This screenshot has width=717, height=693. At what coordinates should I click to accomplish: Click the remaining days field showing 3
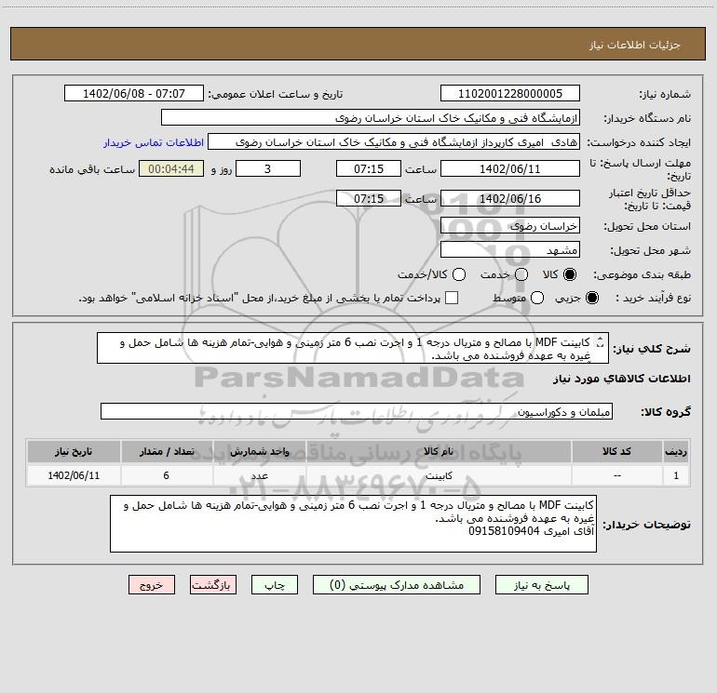click(268, 168)
